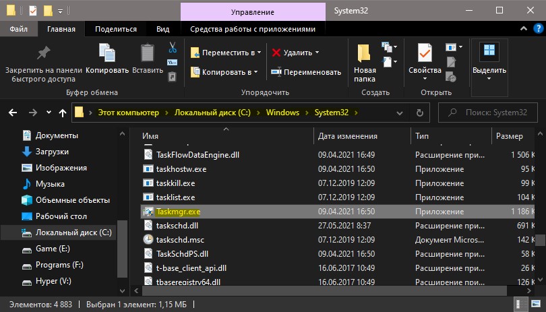
Task: Refresh the System32 folder view
Action: [420, 113]
